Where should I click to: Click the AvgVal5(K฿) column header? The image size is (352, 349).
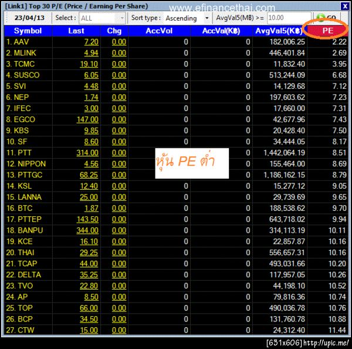[279, 31]
